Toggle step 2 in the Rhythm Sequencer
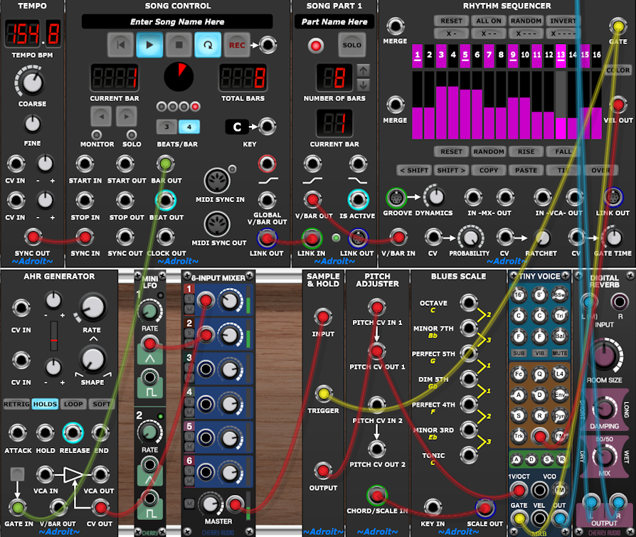Viewport: 636px width, 537px height. pyautogui.click(x=429, y=55)
